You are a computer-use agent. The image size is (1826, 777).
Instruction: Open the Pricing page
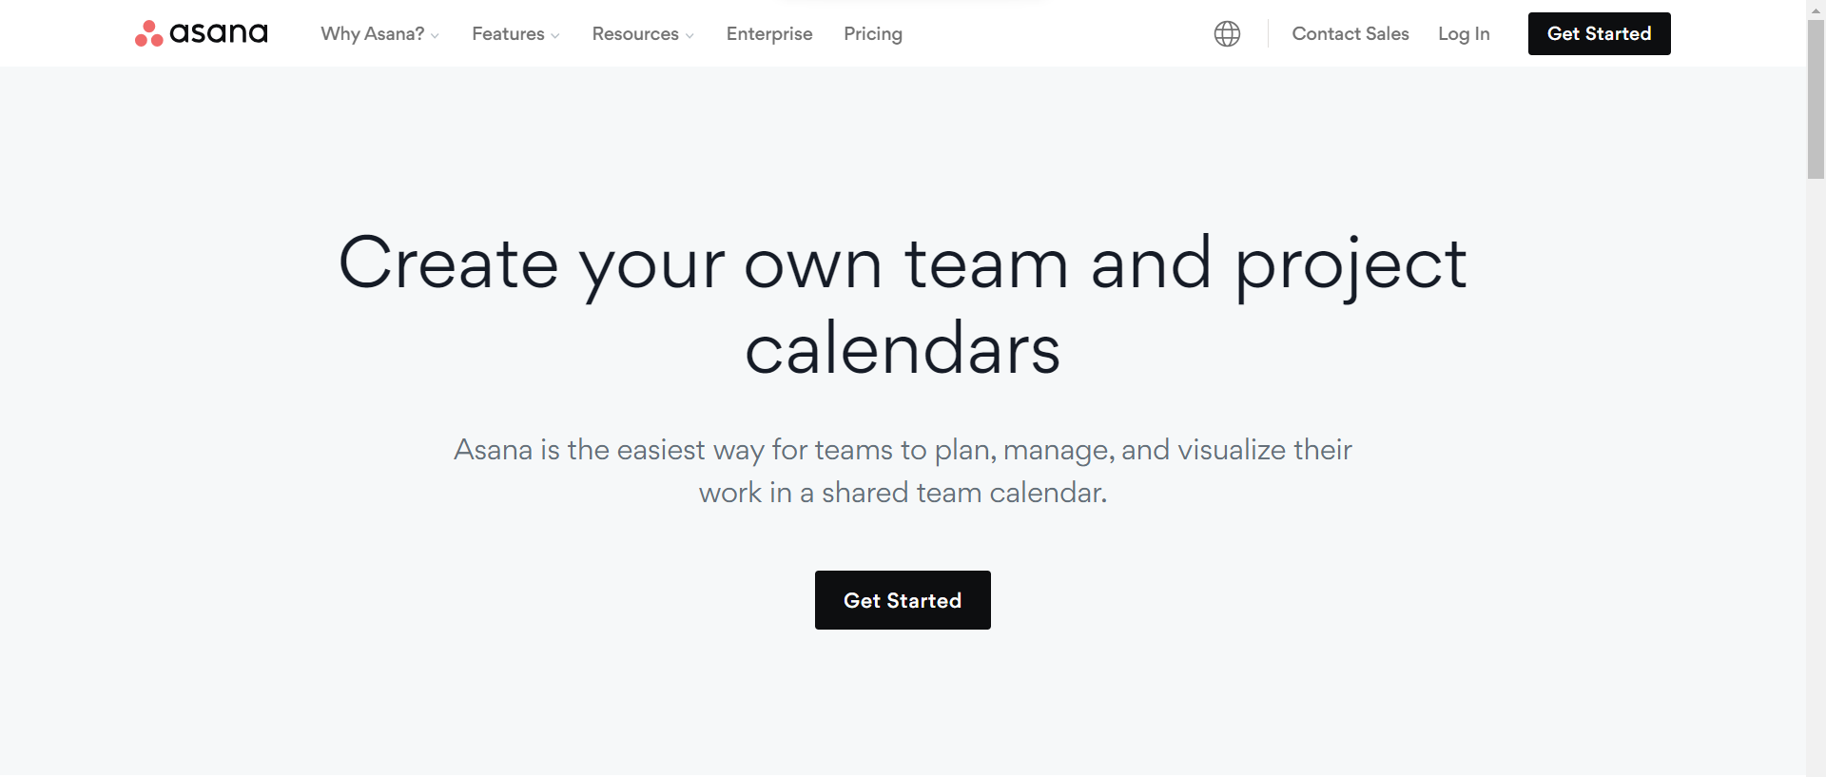coord(873,34)
